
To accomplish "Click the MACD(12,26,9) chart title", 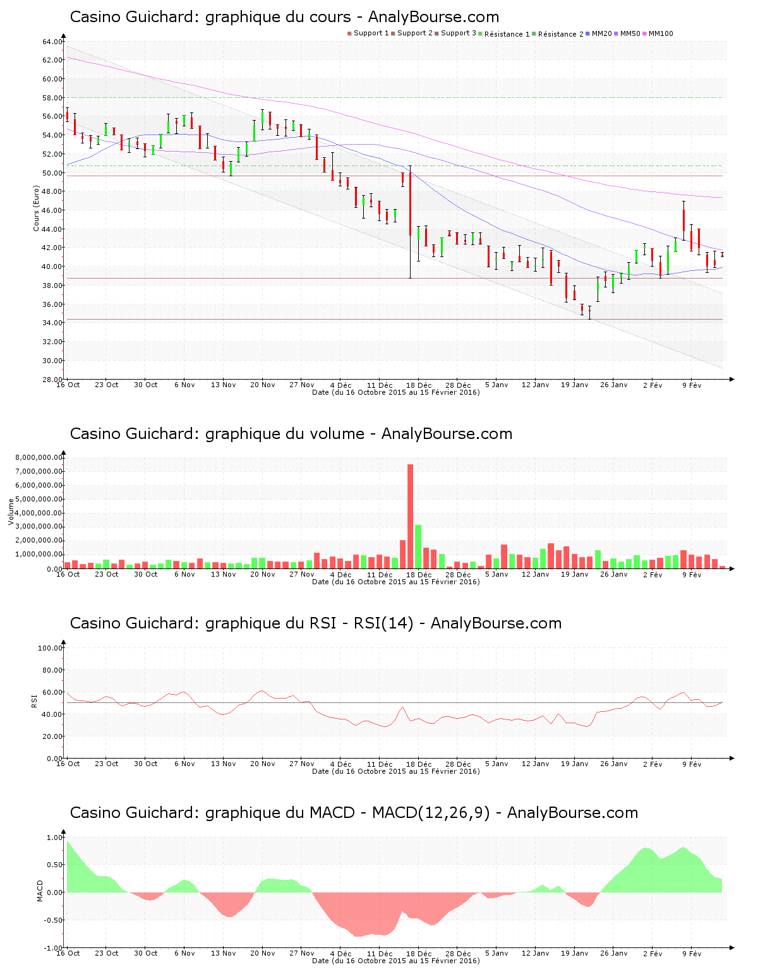I will point(354,813).
